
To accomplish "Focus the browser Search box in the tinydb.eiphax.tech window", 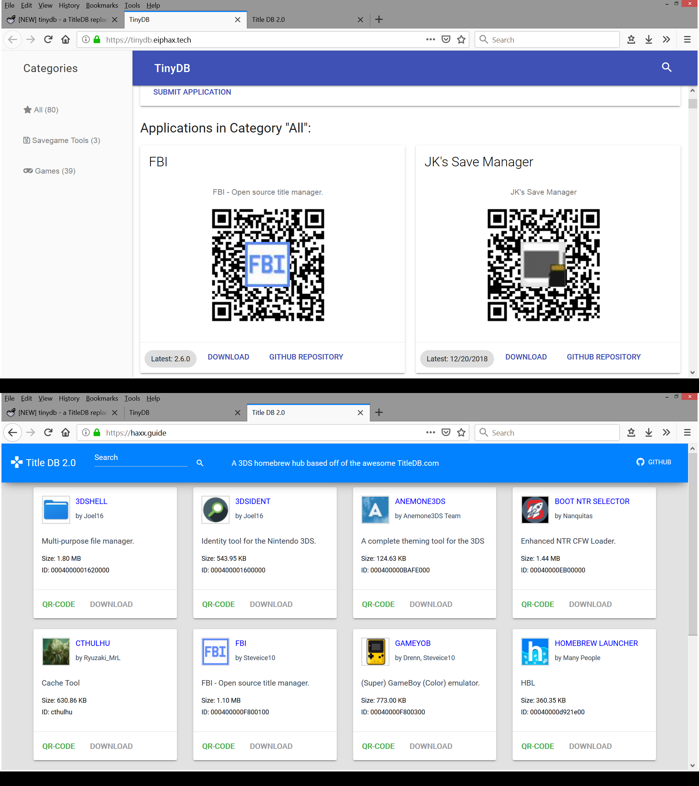I will (x=547, y=40).
